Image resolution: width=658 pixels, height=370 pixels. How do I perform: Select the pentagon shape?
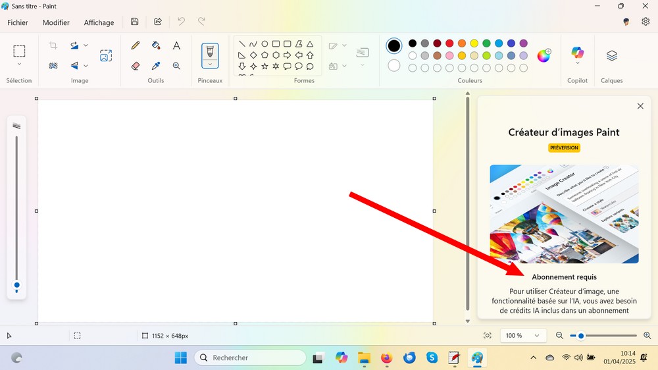pyautogui.click(x=265, y=55)
